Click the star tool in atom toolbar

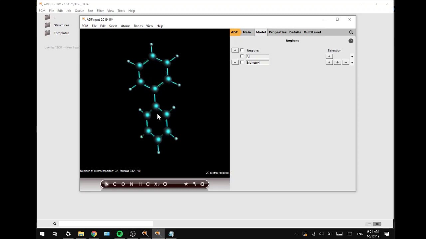click(x=186, y=184)
